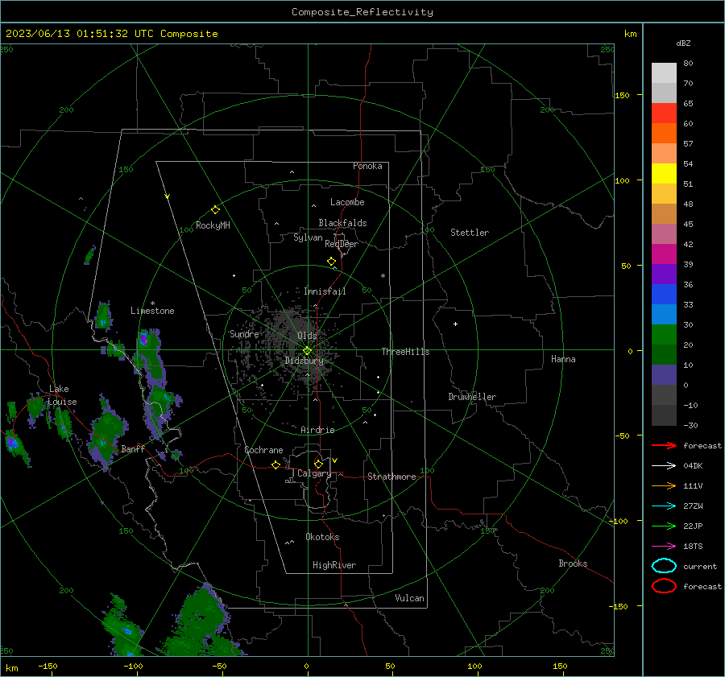Viewport: 725px width, 677px height.
Task: Pick the bright green 30 dBZ swatch
Action: click(x=664, y=334)
